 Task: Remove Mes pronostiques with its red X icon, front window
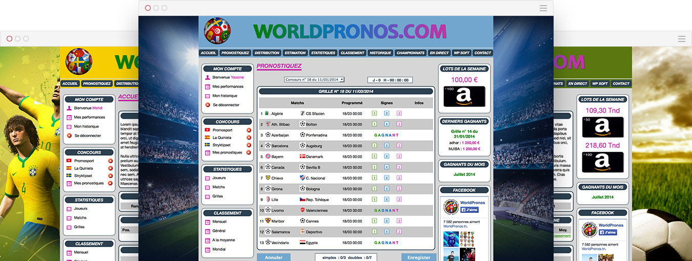pyautogui.click(x=249, y=153)
